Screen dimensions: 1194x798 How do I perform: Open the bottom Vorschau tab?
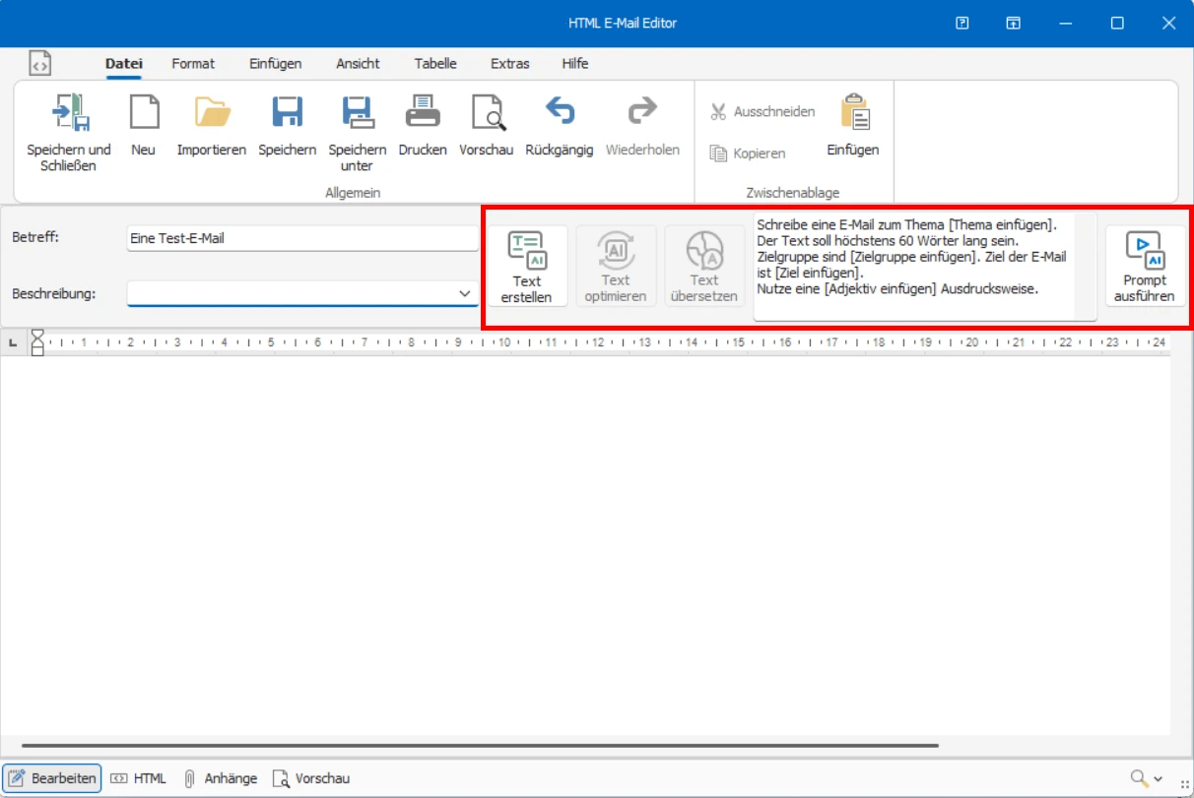[x=311, y=778]
